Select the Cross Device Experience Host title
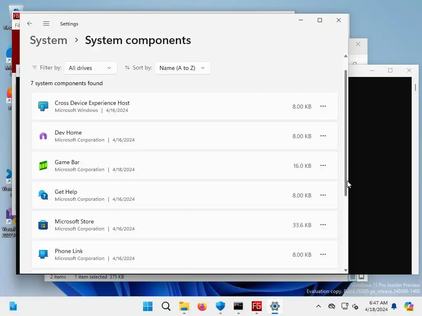Viewport: 422px width, 316px height. tap(92, 103)
